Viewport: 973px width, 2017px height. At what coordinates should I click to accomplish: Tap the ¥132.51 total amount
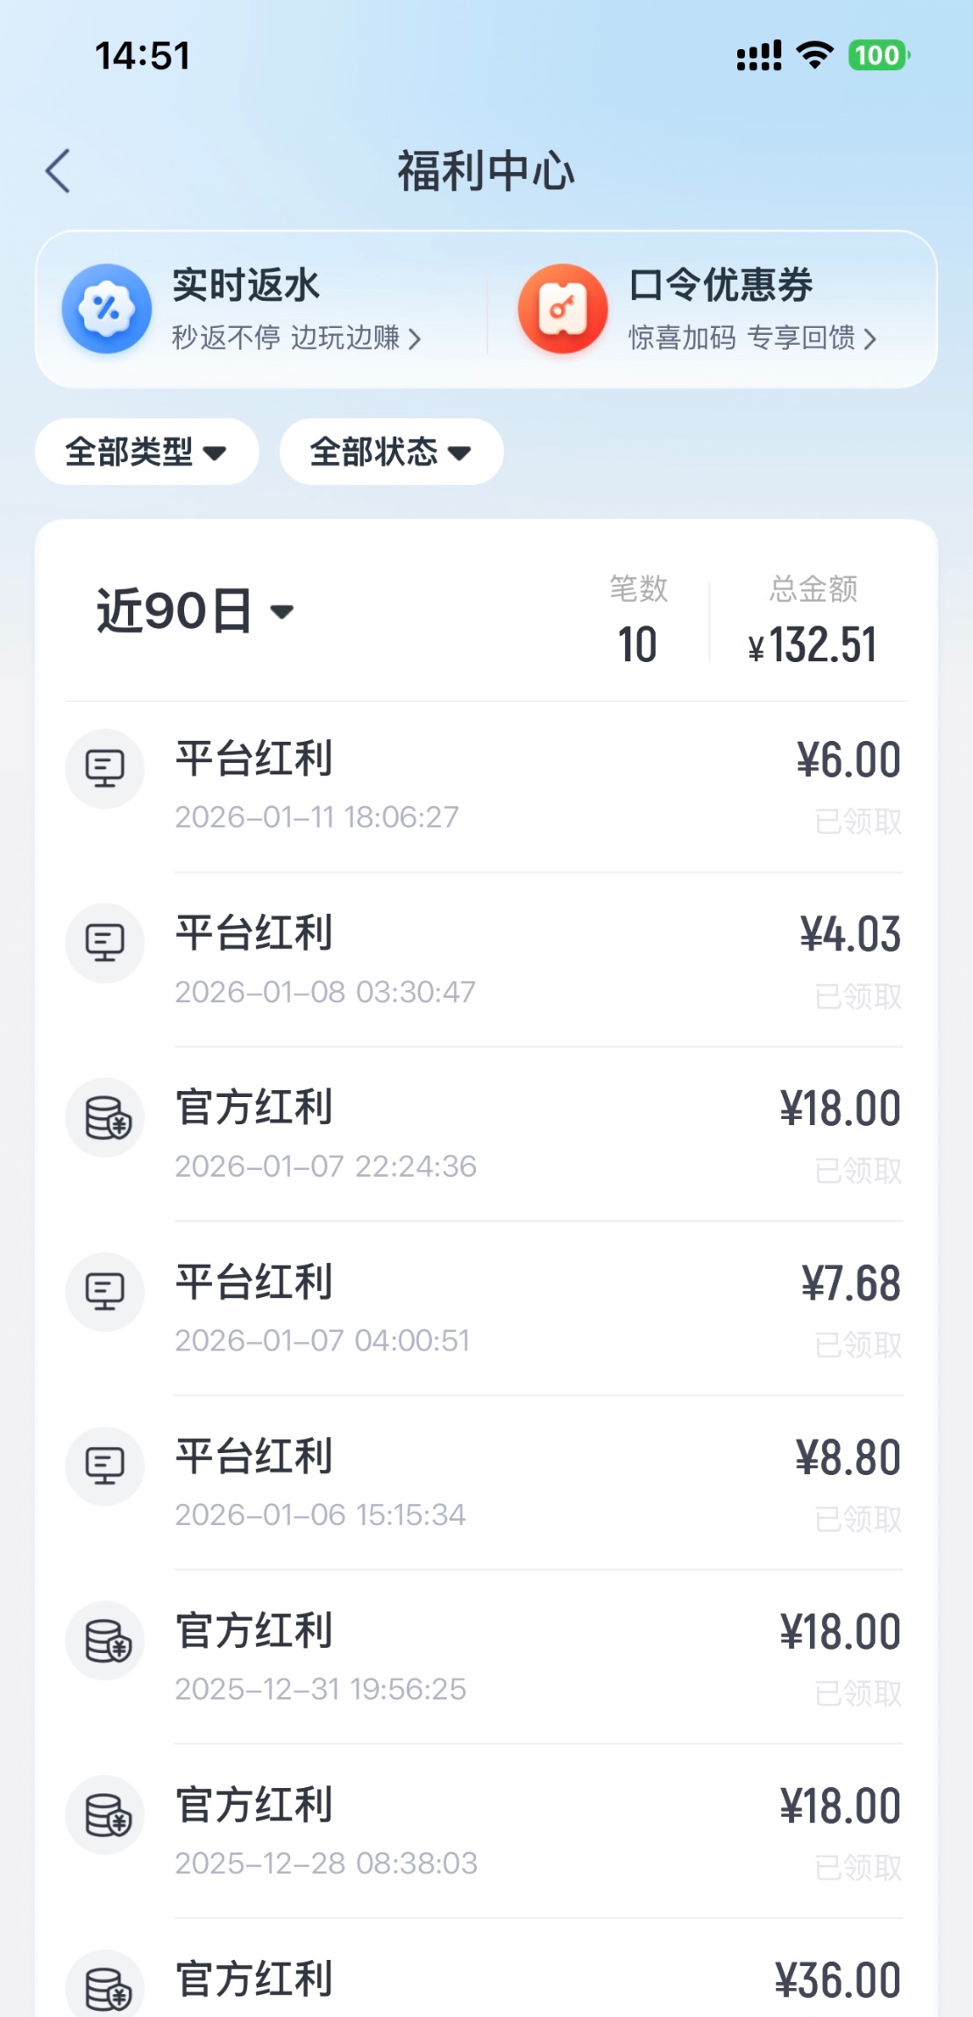[x=813, y=645]
